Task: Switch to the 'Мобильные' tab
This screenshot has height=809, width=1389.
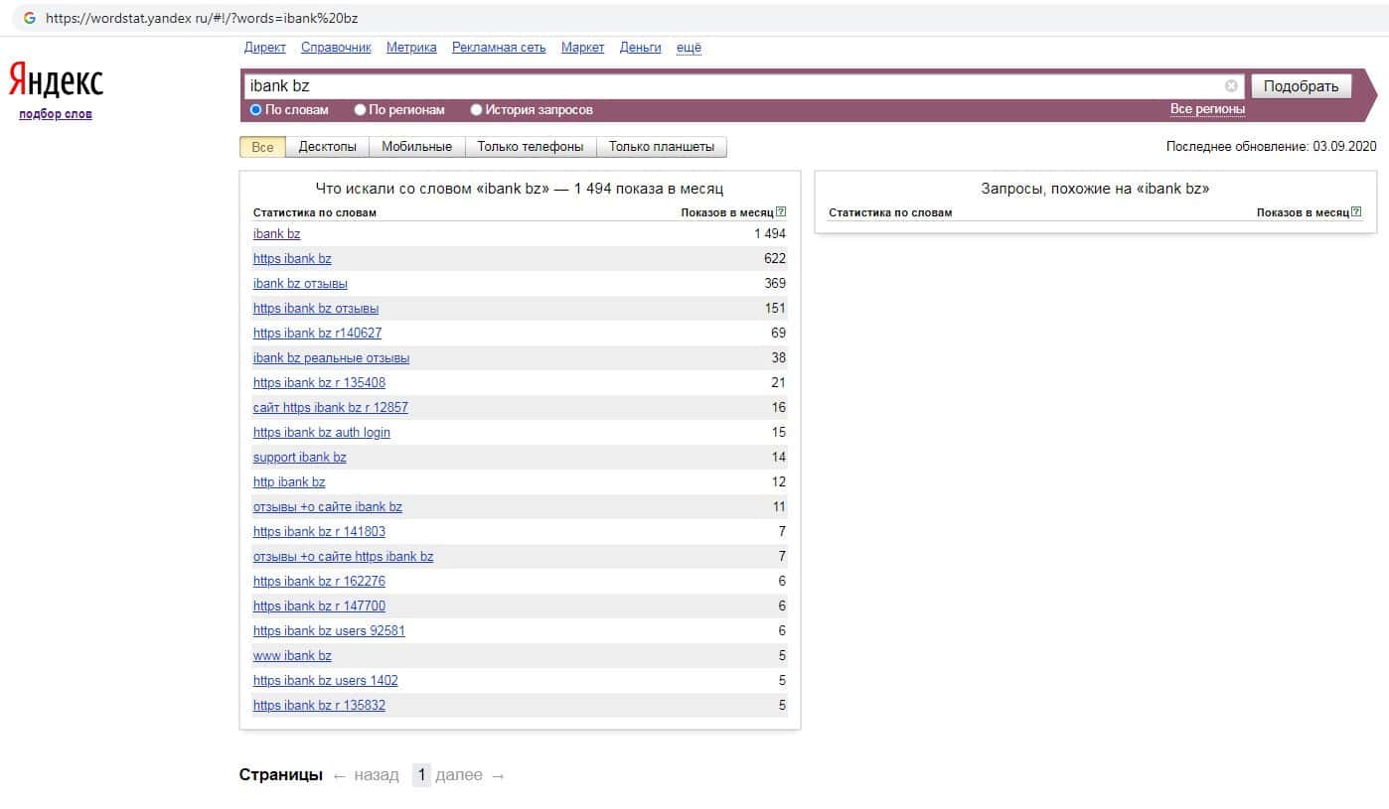Action: [x=416, y=147]
